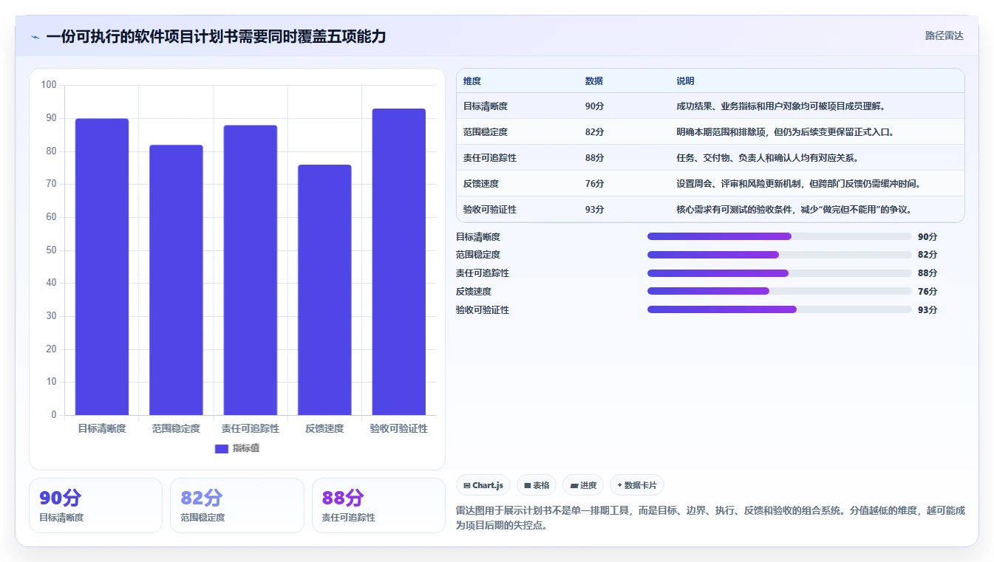Screen dimensions: 994x562
Task: Click the 数据 table column header
Action: (x=594, y=81)
